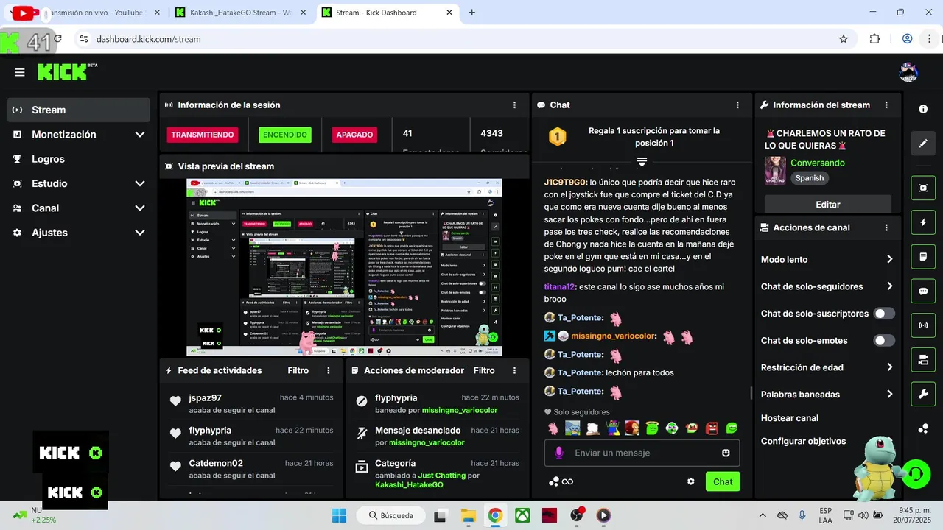Click the TRANSMITIENDO status badge

(x=203, y=135)
